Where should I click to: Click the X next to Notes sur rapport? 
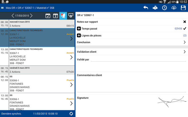click(185, 22)
